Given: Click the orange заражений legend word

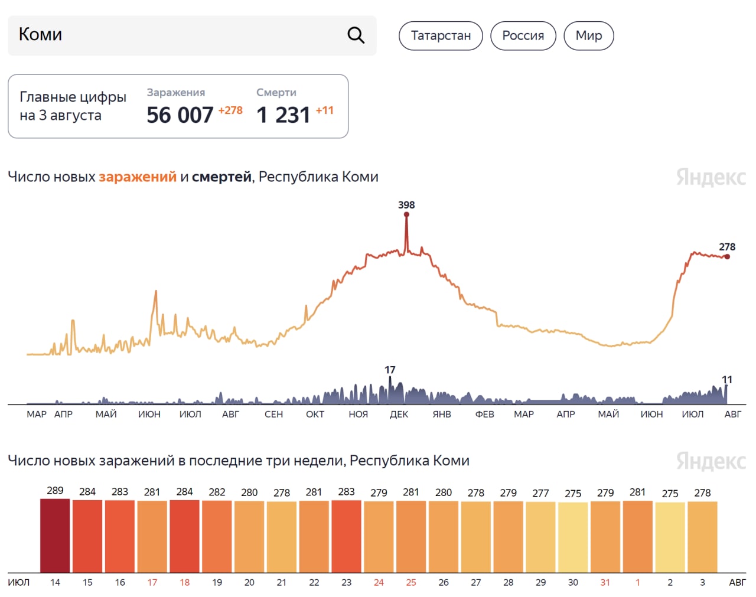Looking at the screenshot, I should (x=137, y=177).
